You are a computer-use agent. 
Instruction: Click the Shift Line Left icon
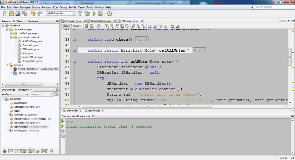150,26
